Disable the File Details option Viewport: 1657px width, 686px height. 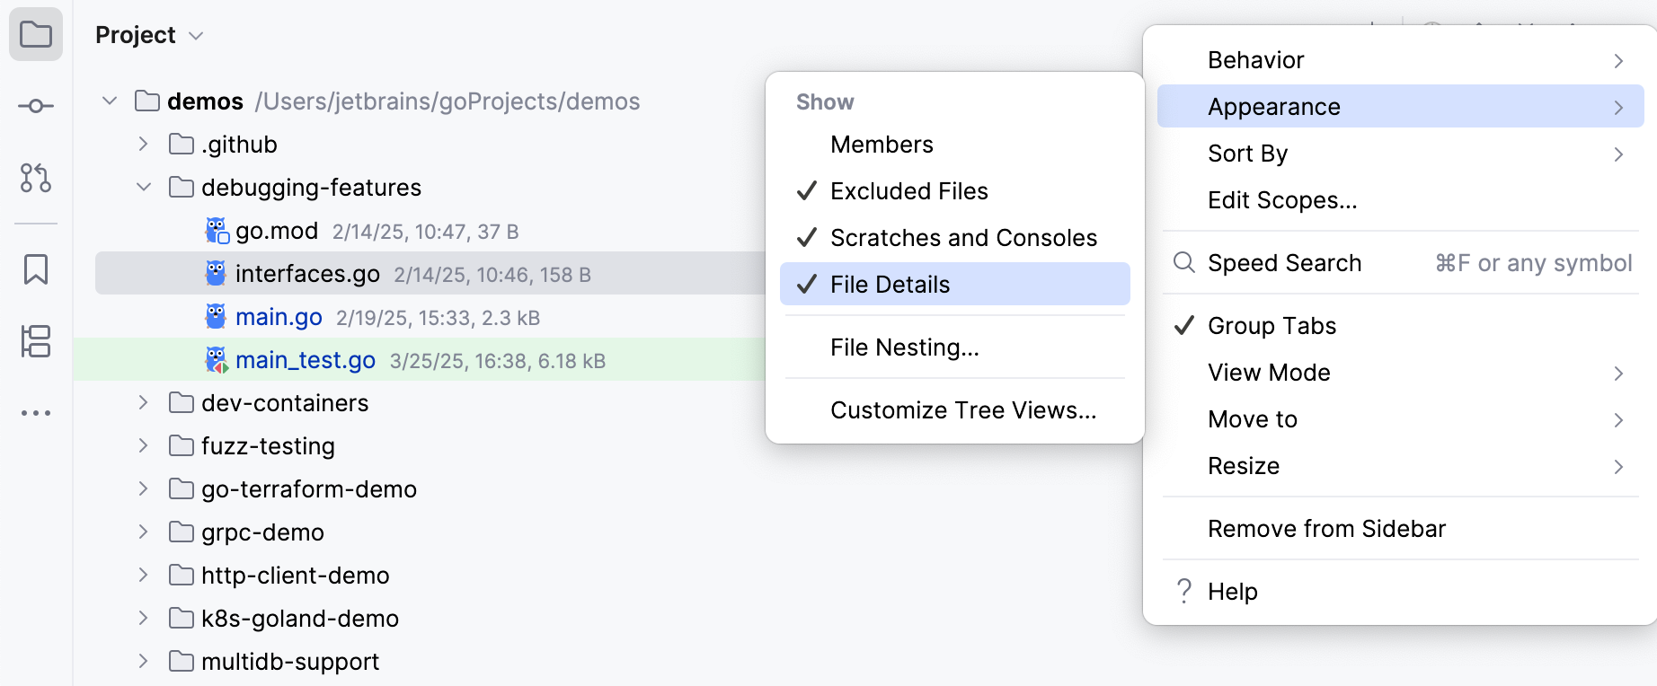pos(890,285)
